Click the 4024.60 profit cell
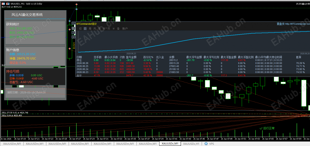Screen dimensions: 310x146 [x=130, y=69]
